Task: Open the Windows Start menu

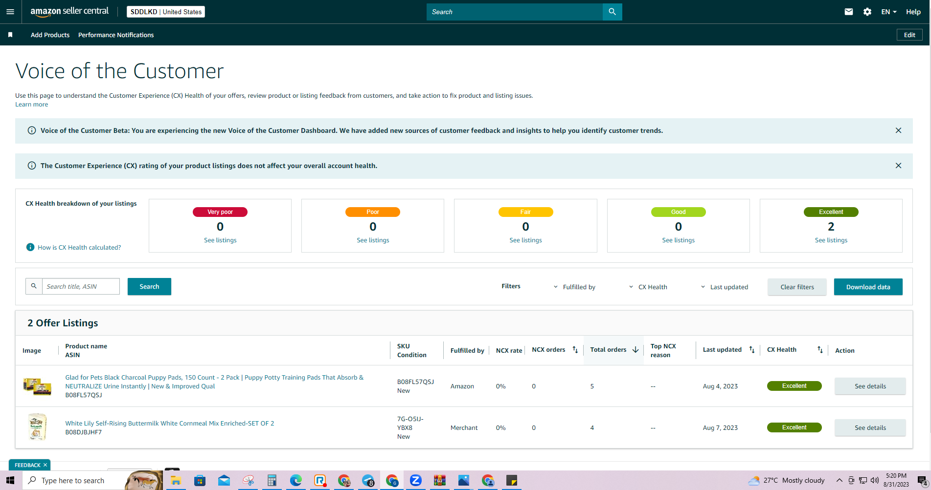Action: (x=10, y=480)
